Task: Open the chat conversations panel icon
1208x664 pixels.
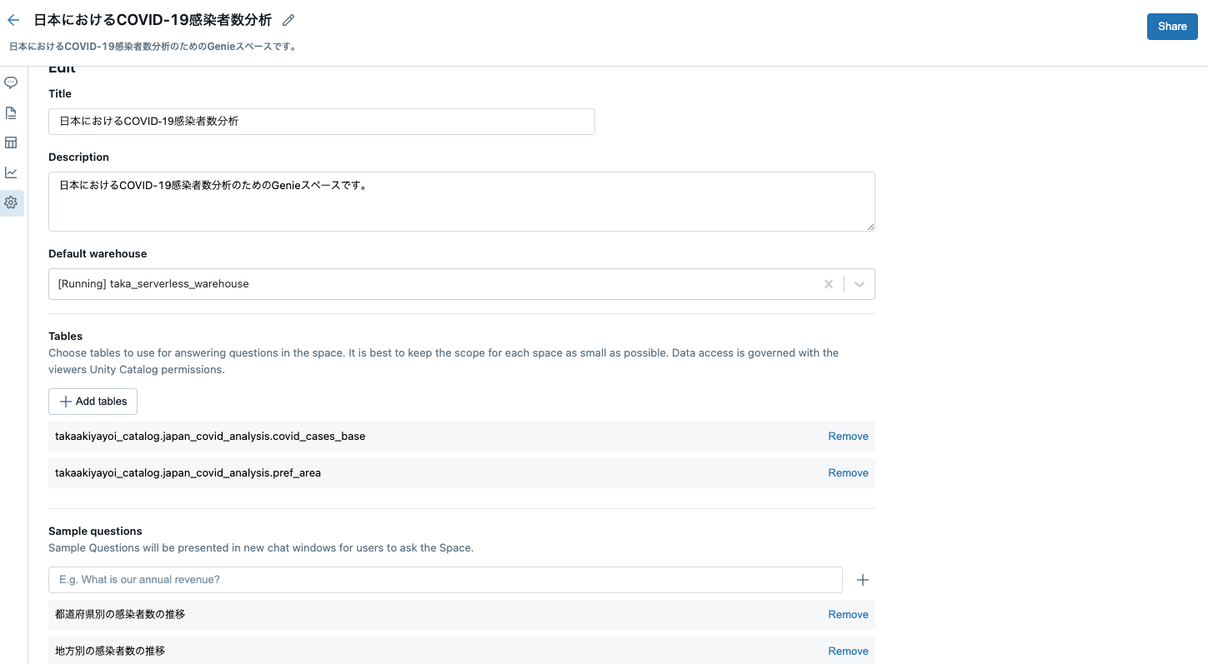Action: 11,82
